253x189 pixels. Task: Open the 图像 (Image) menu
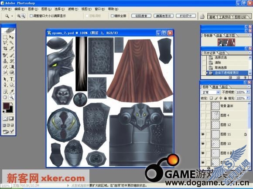coord(33,9)
